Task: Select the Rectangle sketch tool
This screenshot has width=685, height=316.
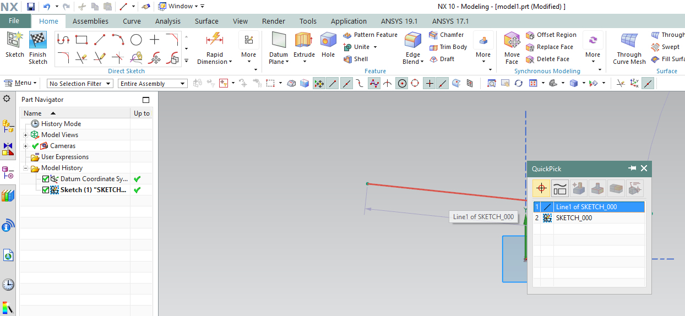Action: coord(81,40)
